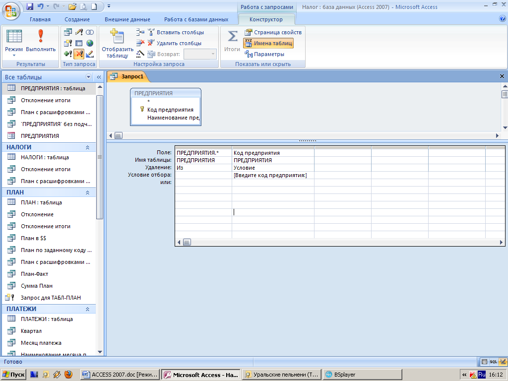508x381 pixels.
Task: Click the Insert Rows icon
Action: pyautogui.click(x=140, y=32)
